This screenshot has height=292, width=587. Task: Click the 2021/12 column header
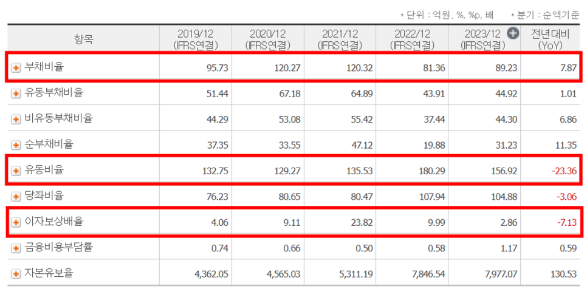click(340, 39)
